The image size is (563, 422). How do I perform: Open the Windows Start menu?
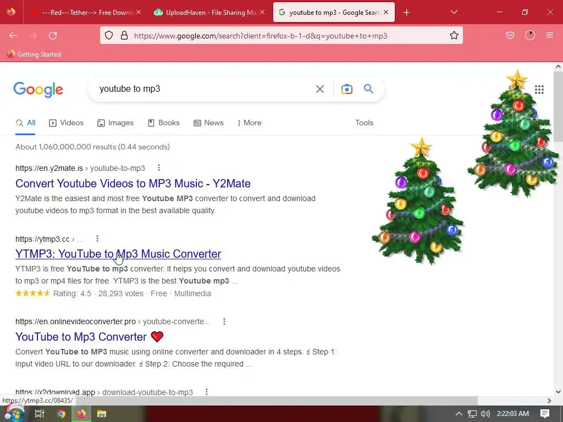pyautogui.click(x=15, y=413)
